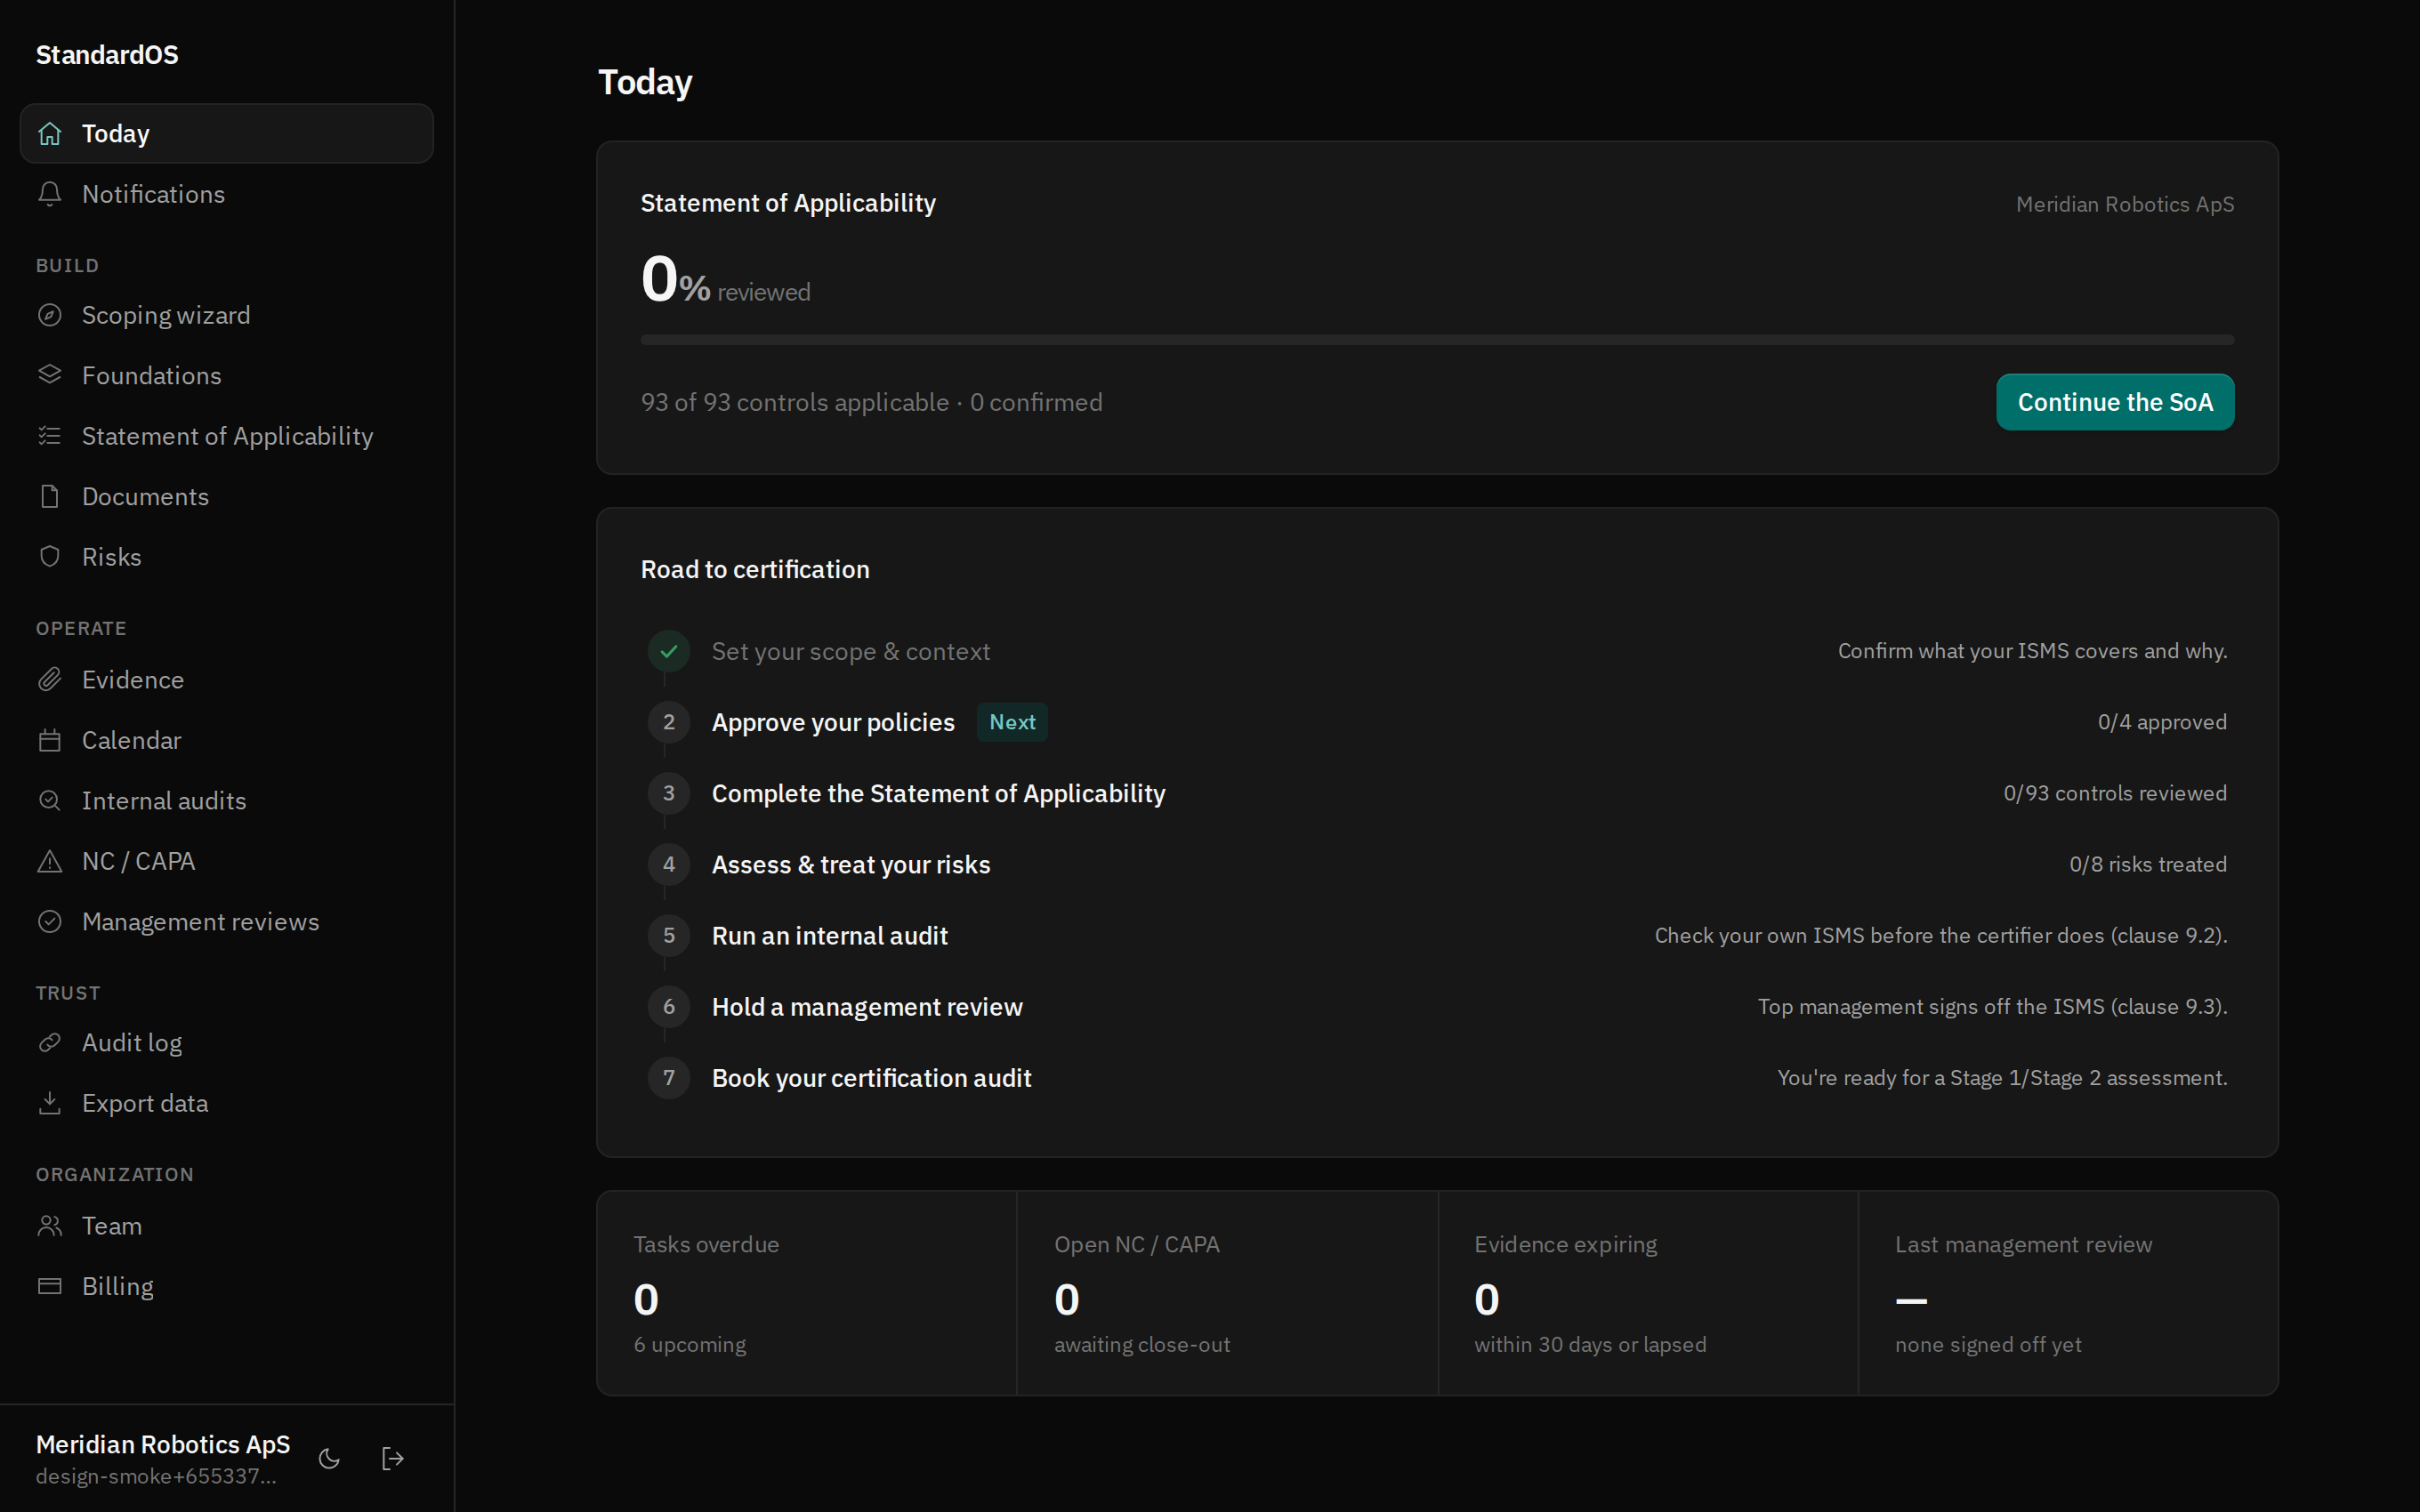The image size is (2420, 1512).
Task: Open Run an internal audit step
Action: point(1437,936)
